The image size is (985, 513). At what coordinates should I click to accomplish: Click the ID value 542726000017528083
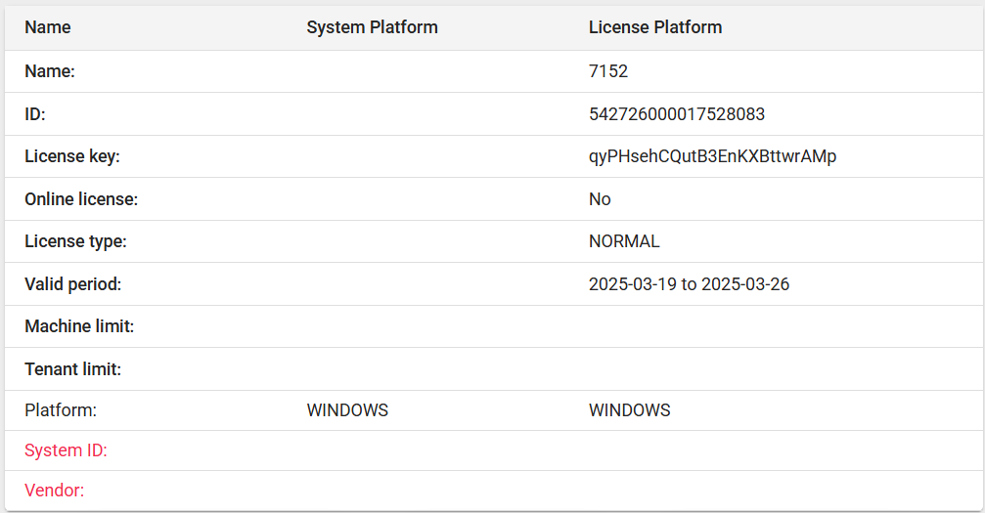pos(677,114)
